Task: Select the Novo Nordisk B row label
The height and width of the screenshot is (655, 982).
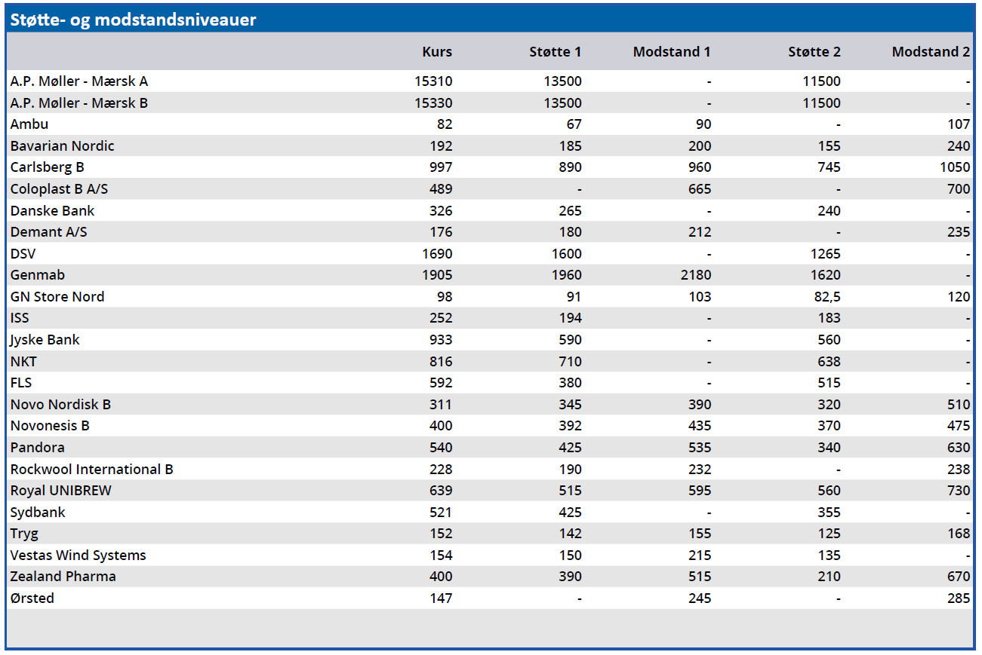Action: 60,405
